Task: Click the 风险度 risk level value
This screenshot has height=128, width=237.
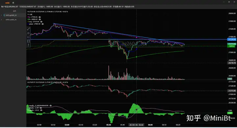Action: coord(129,7)
